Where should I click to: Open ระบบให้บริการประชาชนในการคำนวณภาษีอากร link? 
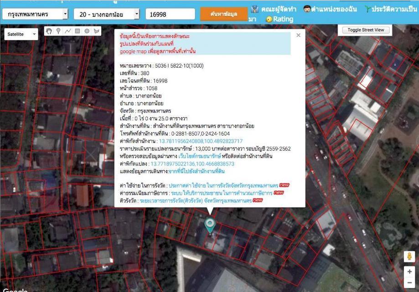coord(222,193)
